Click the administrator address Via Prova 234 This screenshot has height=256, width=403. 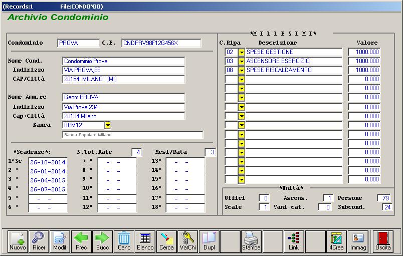pos(124,107)
